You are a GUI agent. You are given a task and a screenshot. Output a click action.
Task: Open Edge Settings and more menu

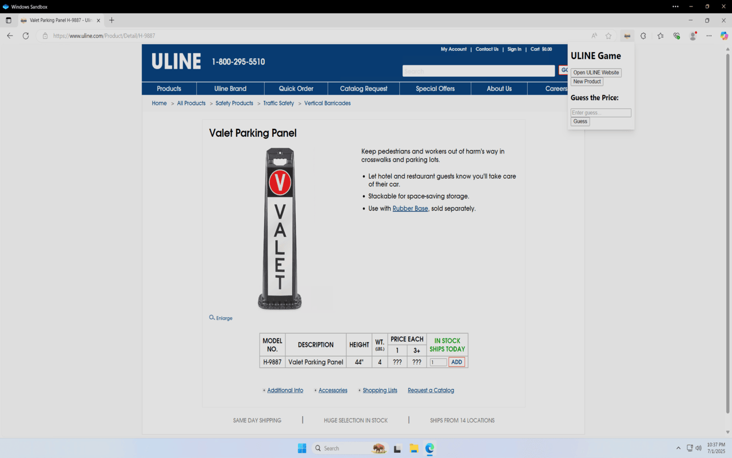coord(709,35)
